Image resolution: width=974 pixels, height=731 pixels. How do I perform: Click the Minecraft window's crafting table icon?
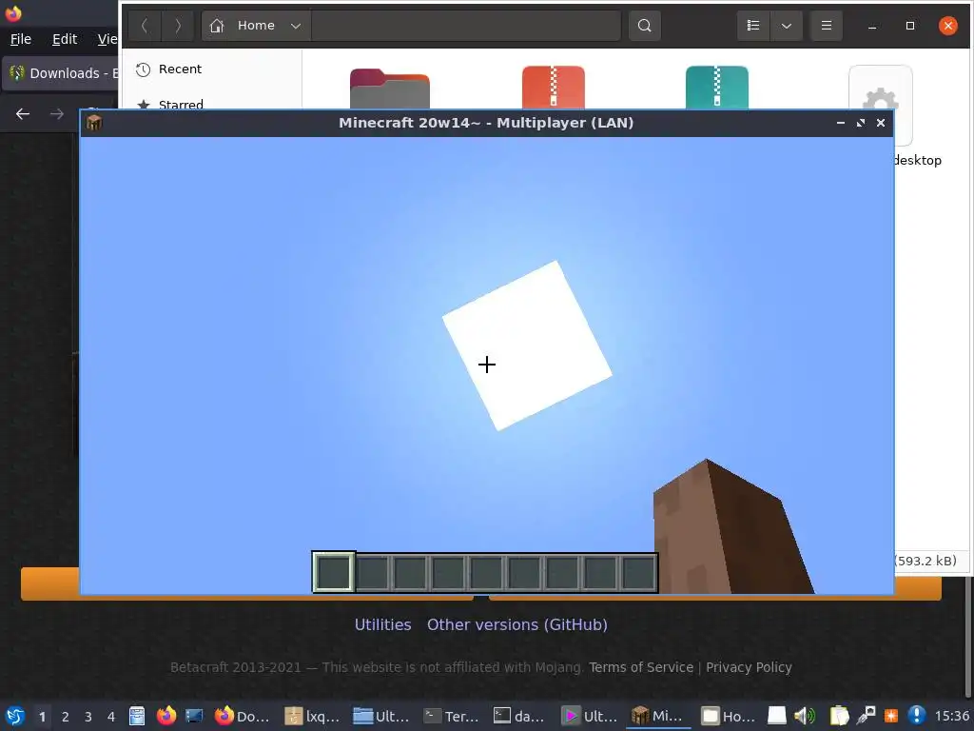94,123
